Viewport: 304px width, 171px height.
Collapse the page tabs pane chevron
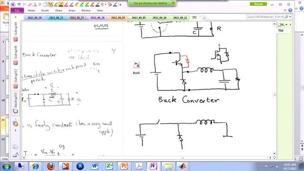[x=290, y=25]
